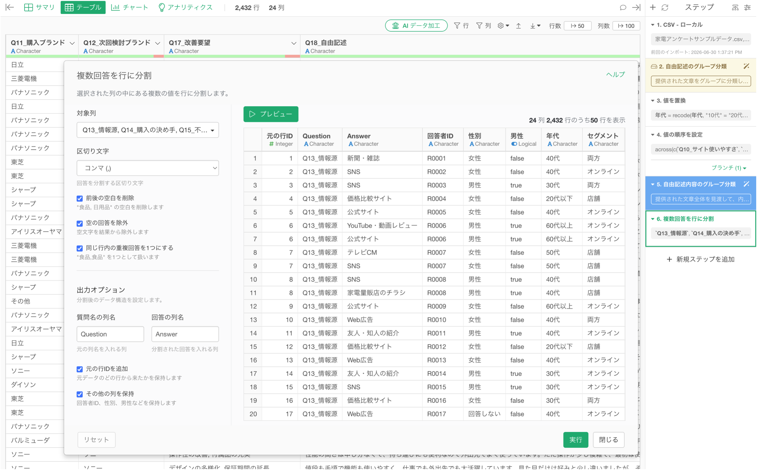
Task: Toggle 元の行IDを追加 checkbox
Action: 80,369
